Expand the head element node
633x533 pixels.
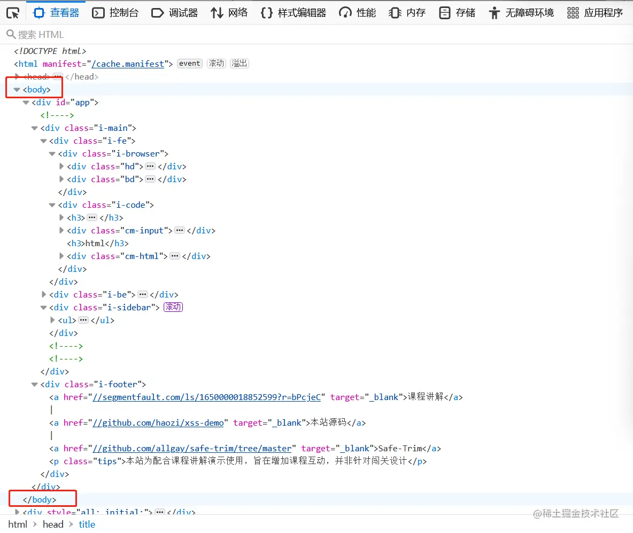click(17, 76)
